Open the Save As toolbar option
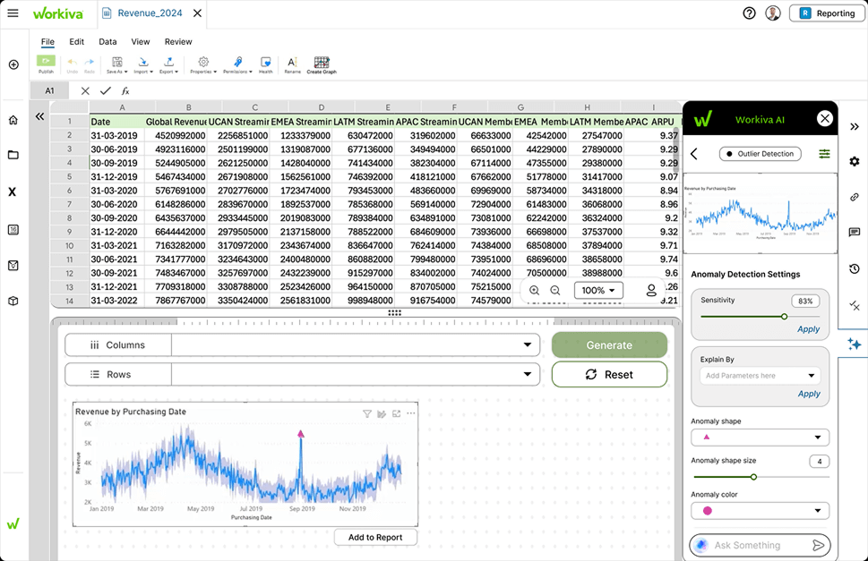868x561 pixels. click(116, 64)
